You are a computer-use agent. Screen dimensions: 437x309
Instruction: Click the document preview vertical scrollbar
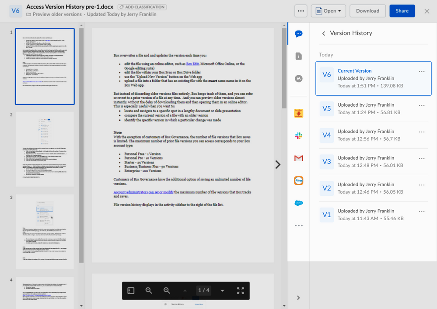[284, 68]
